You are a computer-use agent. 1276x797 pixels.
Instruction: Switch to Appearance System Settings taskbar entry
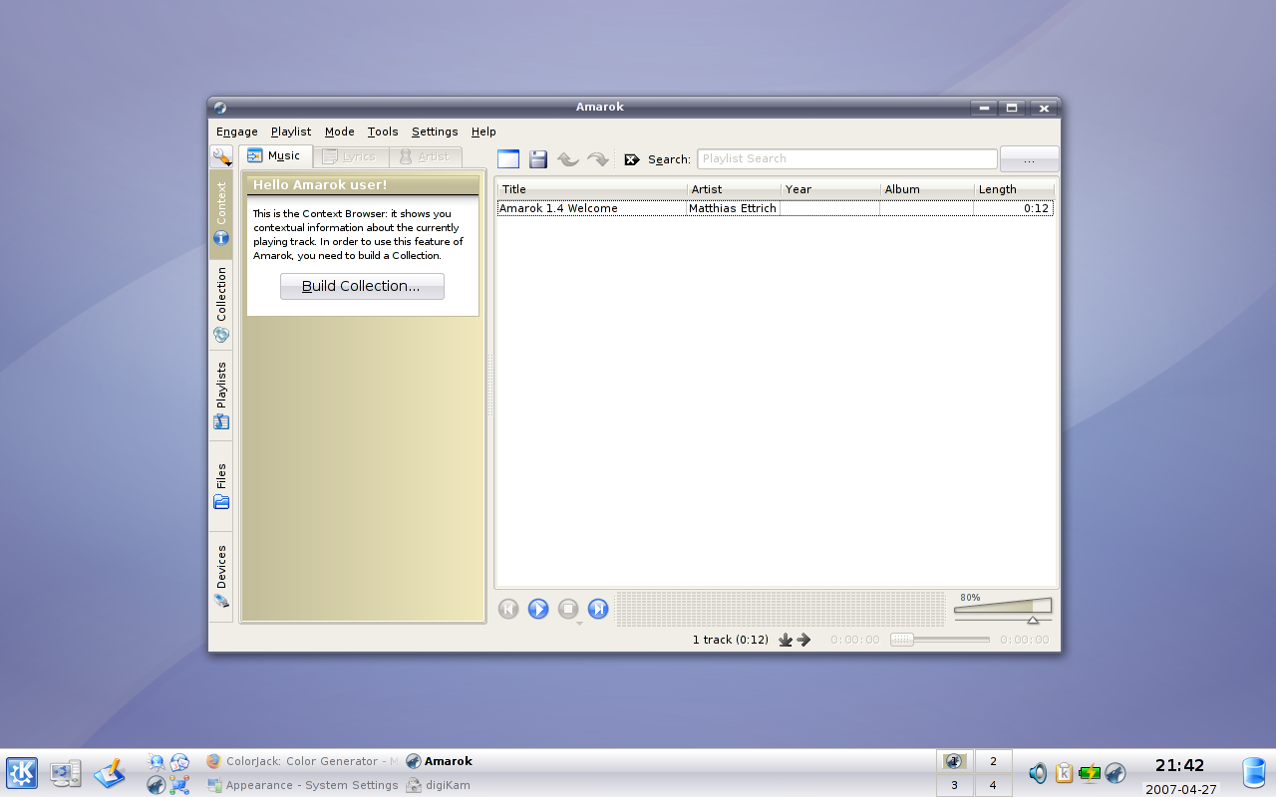(x=302, y=785)
